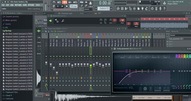Screen dimensions: 191x101
Task: Click the MONITOR button in Parametric EQ 2
Action: click(x=158, y=89)
